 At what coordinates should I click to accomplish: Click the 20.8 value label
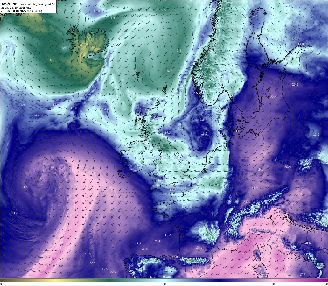point(145,249)
